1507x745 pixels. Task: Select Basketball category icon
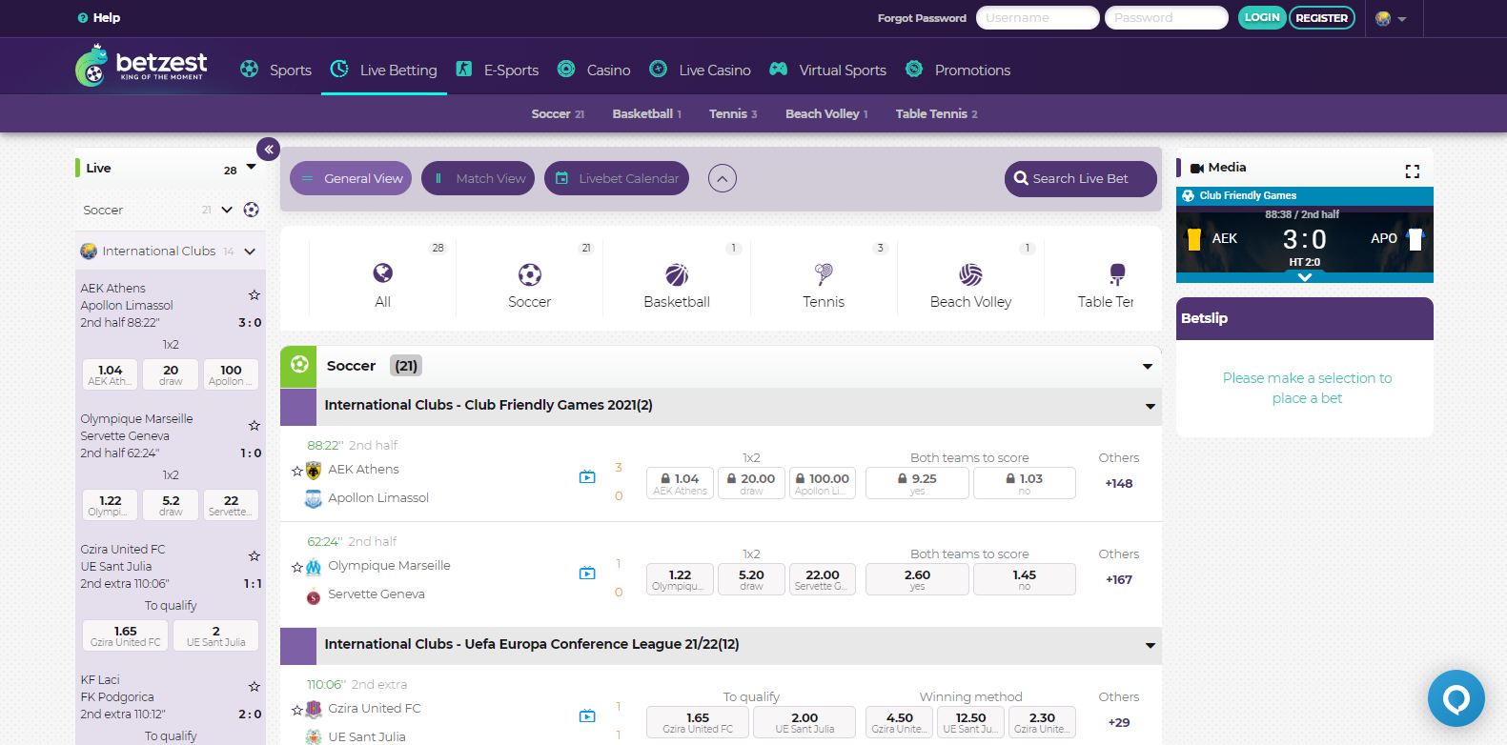[x=677, y=275]
